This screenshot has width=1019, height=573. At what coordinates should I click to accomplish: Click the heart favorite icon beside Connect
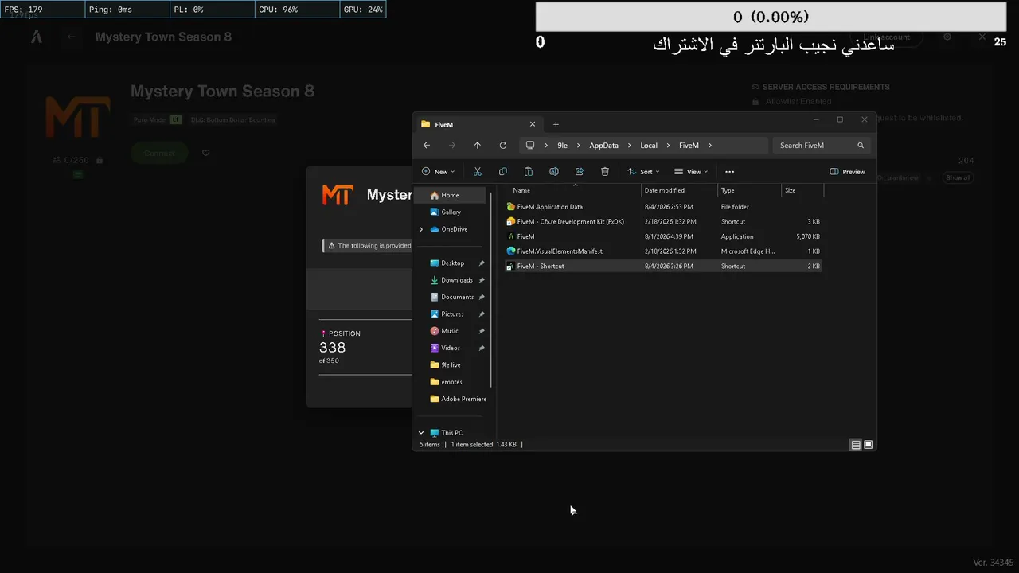point(205,153)
